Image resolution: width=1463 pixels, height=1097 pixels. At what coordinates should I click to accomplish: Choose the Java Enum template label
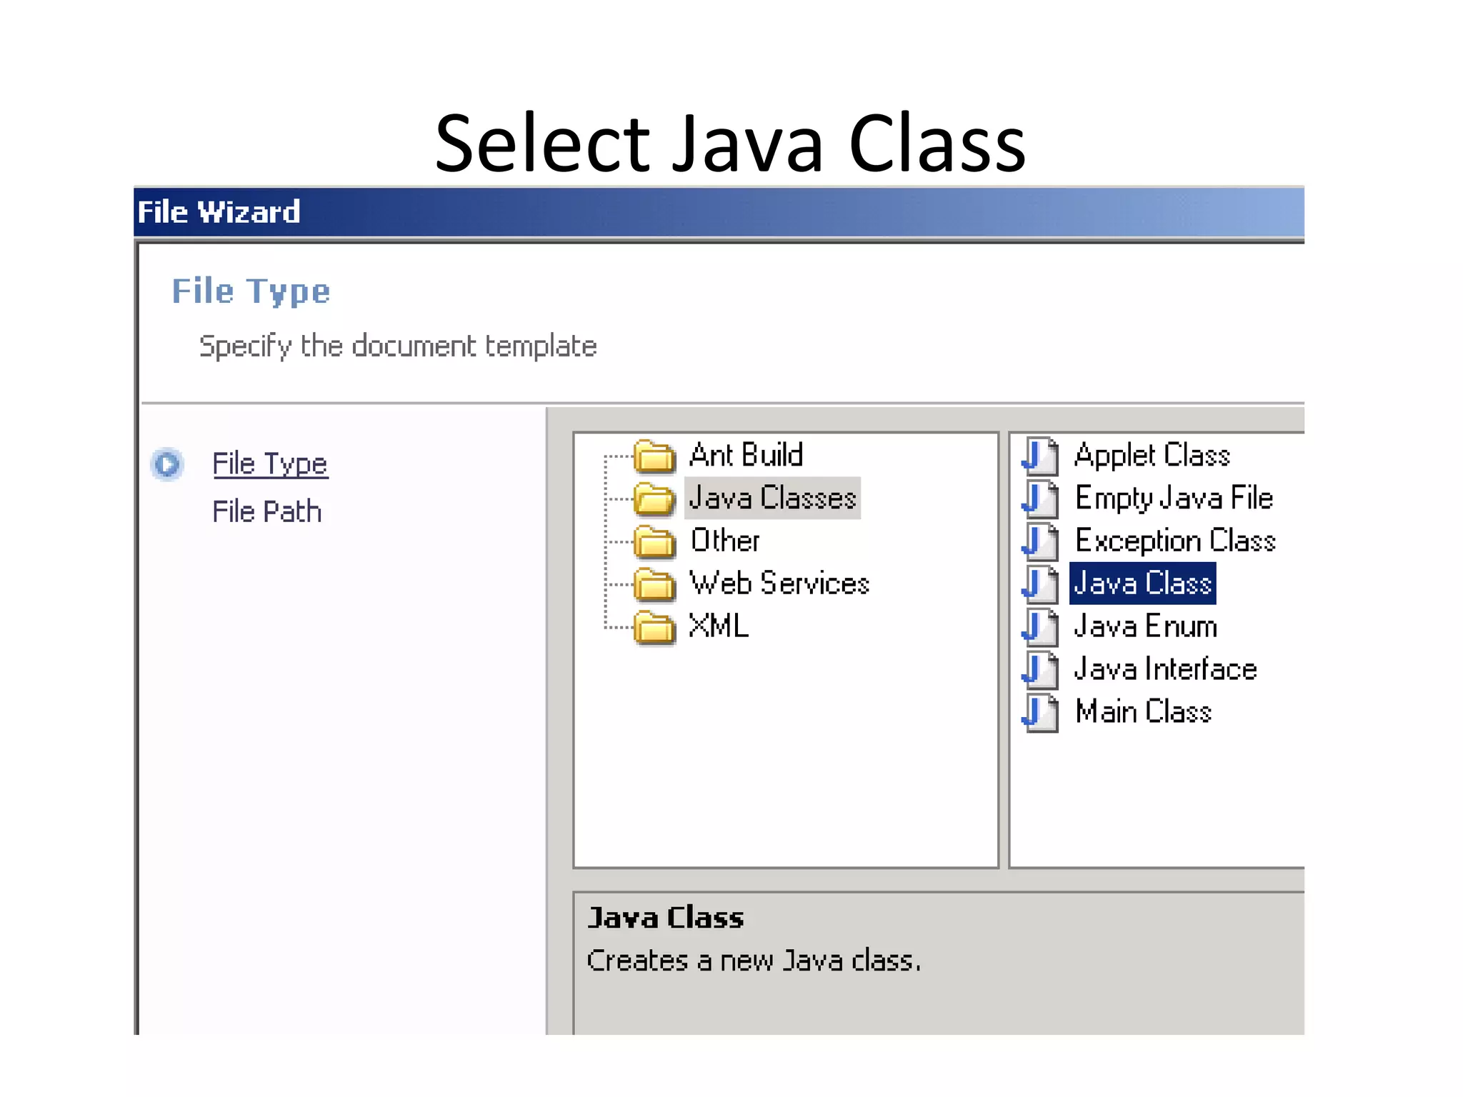[1145, 627]
